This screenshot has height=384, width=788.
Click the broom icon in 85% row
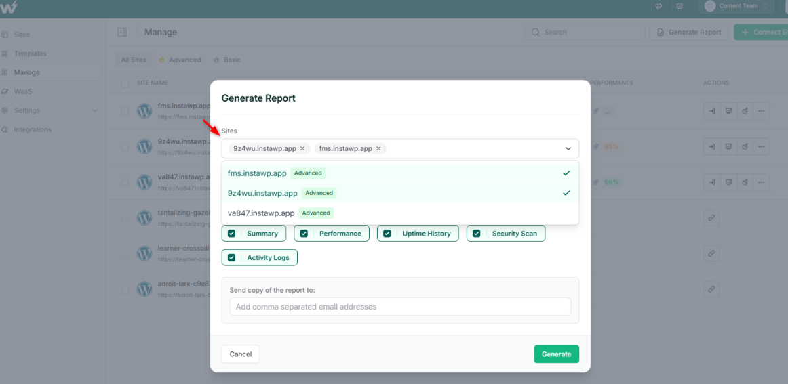click(x=745, y=146)
